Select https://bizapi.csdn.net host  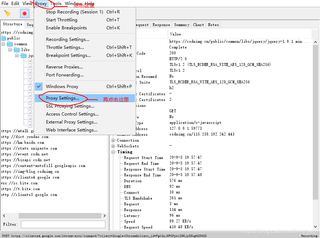[25, 160]
